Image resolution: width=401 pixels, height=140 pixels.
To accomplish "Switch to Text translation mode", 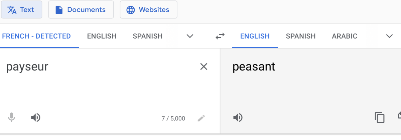I will pyautogui.click(x=21, y=10).
